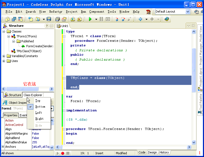Screen dimensions: 204x157
Task: Click the Toggle Form/Unit toolbar icon
Action: coord(20,19)
